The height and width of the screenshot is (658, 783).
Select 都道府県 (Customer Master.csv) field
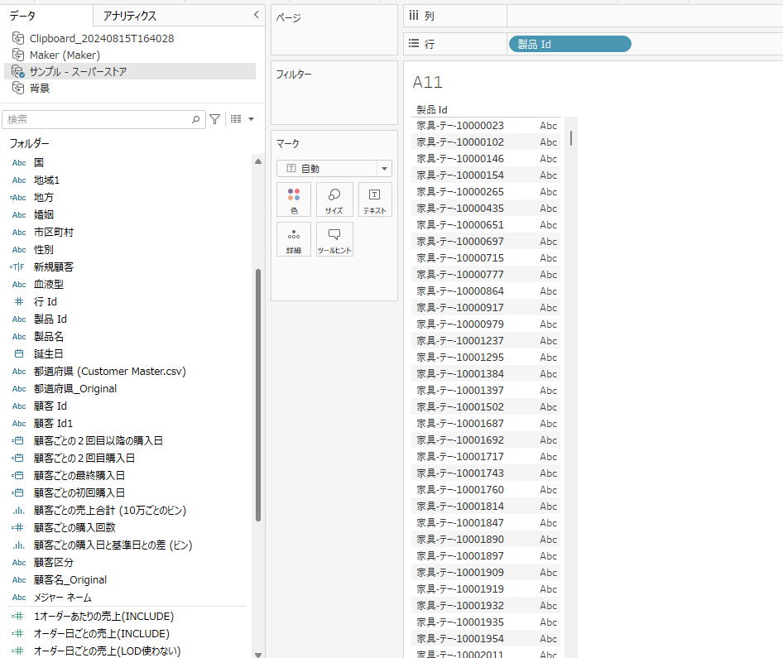[110, 372]
